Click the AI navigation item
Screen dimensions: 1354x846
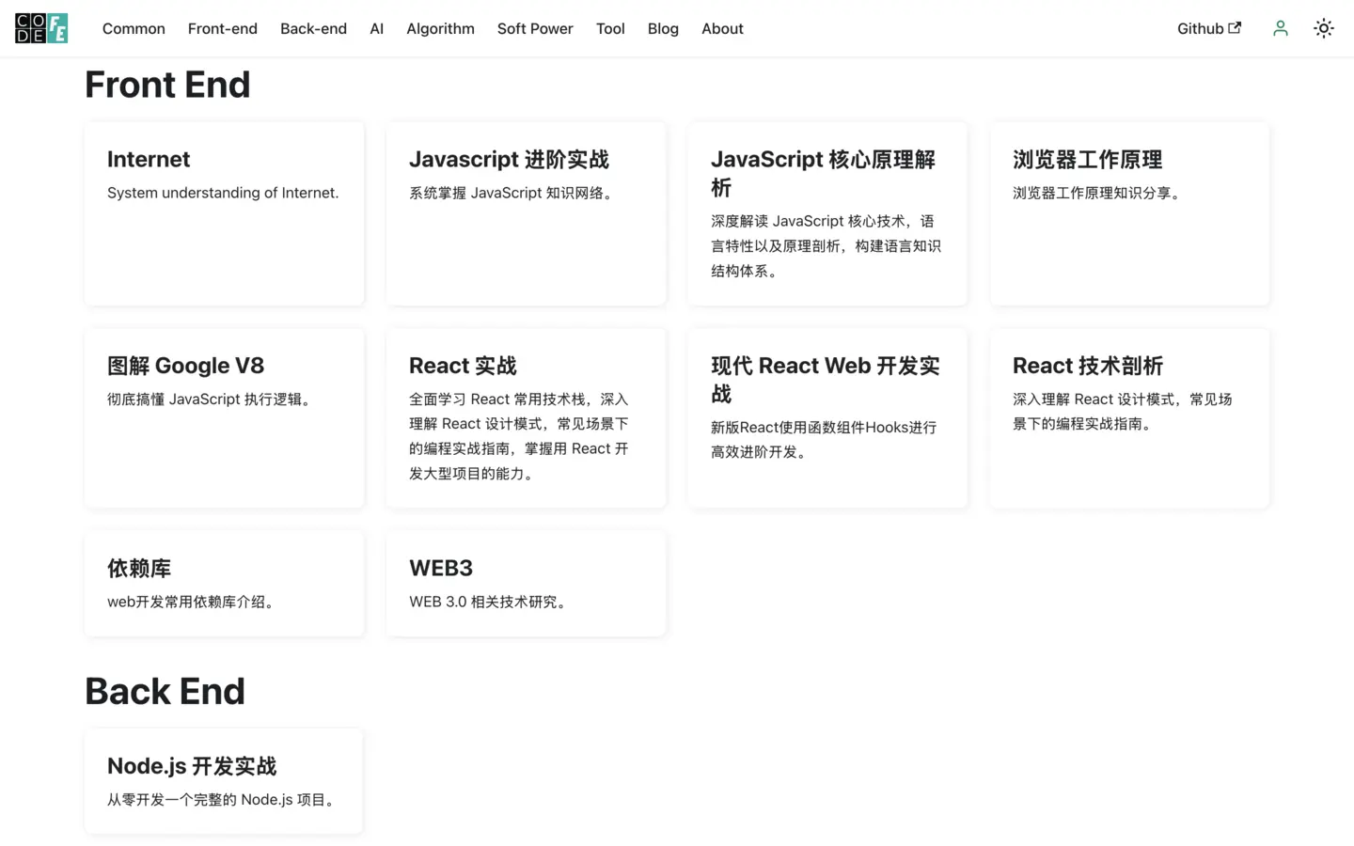[x=376, y=28]
